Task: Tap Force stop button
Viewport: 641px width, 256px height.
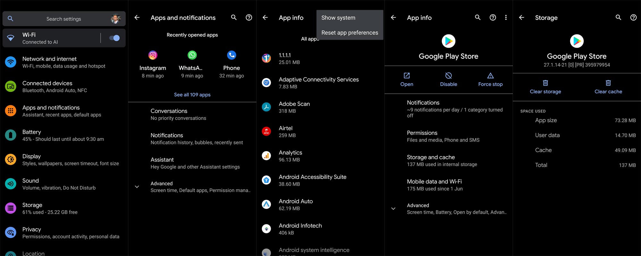Action: [x=490, y=79]
